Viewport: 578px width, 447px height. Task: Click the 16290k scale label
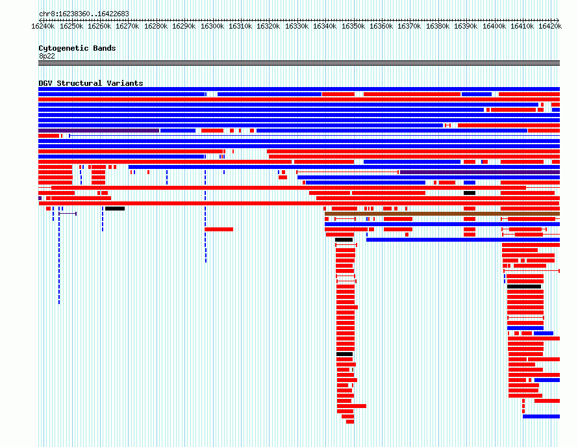[x=184, y=26]
